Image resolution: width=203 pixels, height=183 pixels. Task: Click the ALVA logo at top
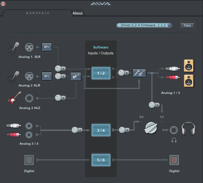(x=101, y=3)
